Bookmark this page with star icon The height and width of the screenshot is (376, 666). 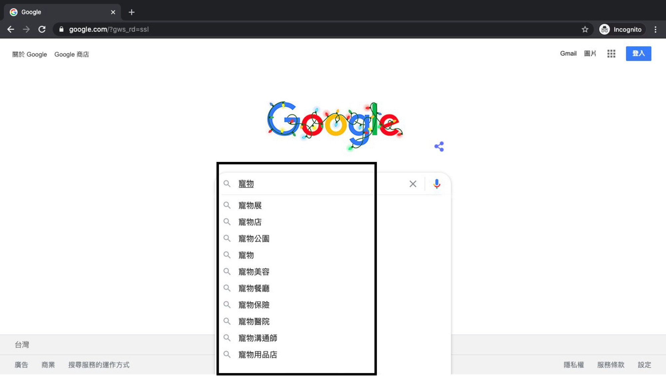pos(585,29)
